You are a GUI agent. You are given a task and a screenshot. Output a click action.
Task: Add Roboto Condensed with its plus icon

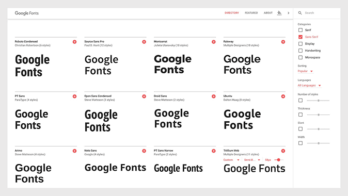point(74,42)
